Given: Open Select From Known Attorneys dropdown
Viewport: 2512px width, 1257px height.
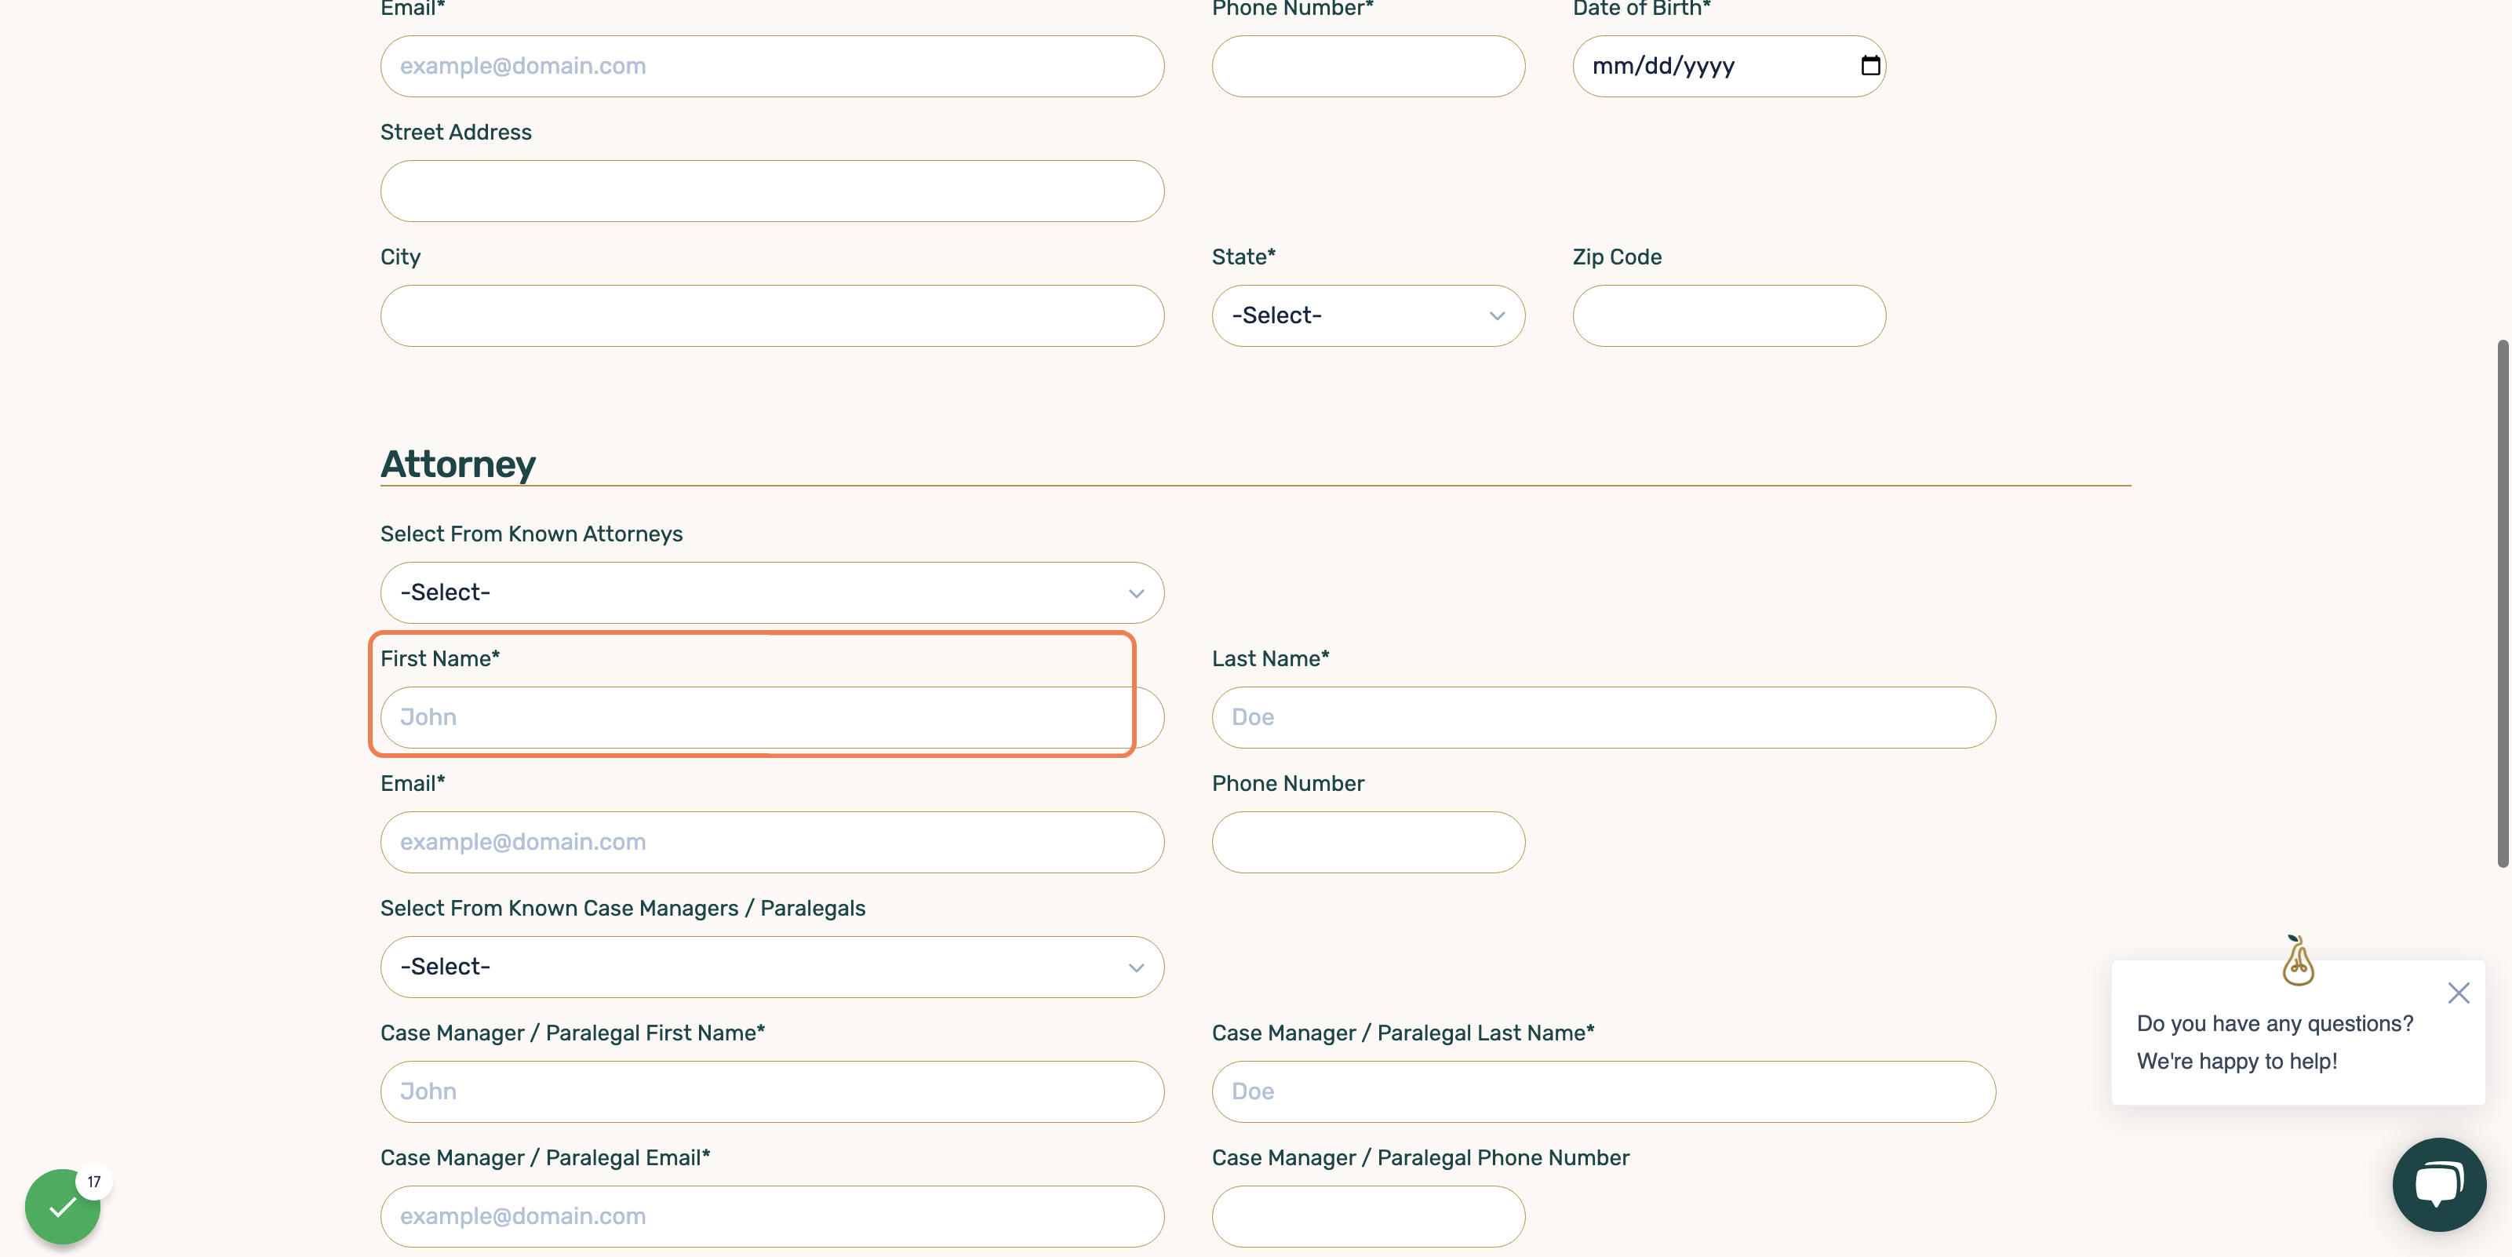Looking at the screenshot, I should click(772, 592).
